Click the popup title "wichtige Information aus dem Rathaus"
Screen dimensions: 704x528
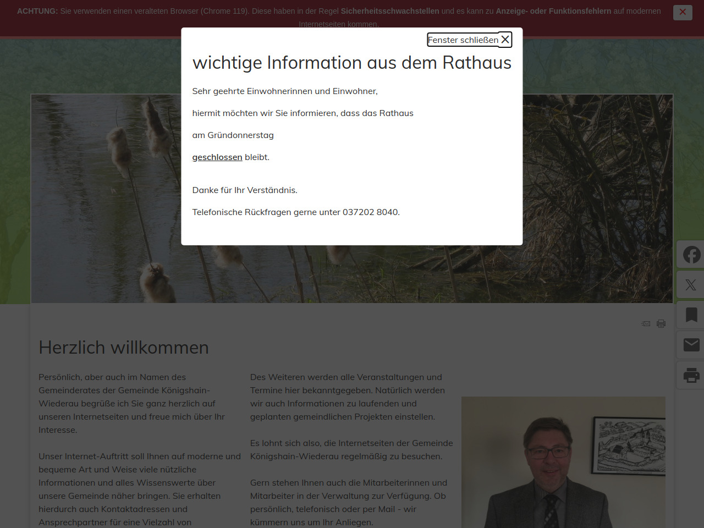pyautogui.click(x=352, y=63)
